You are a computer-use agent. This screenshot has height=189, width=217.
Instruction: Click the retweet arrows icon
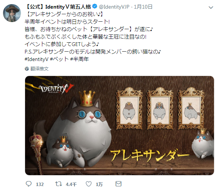(58, 184)
